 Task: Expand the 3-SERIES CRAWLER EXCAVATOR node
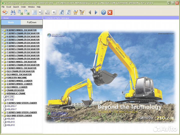click(2, 65)
